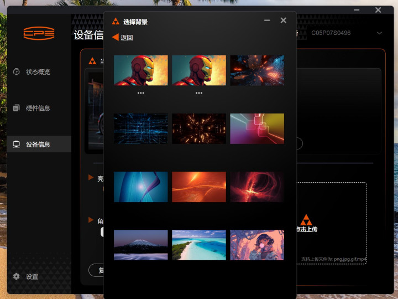This screenshot has width=398, height=299.
Task: Pick the anime girl bubblegum thumbnail
Action: [257, 245]
